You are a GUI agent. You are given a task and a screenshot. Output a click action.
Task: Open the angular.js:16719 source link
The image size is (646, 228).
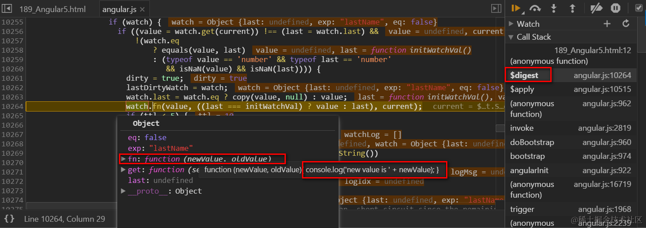602,184
